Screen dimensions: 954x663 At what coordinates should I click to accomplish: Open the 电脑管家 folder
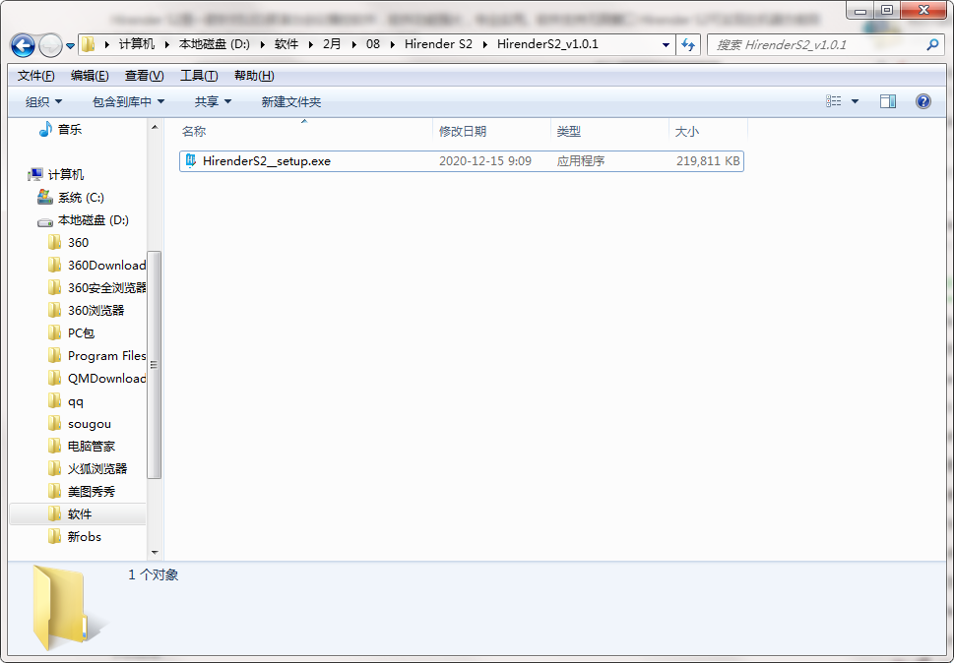click(x=92, y=446)
